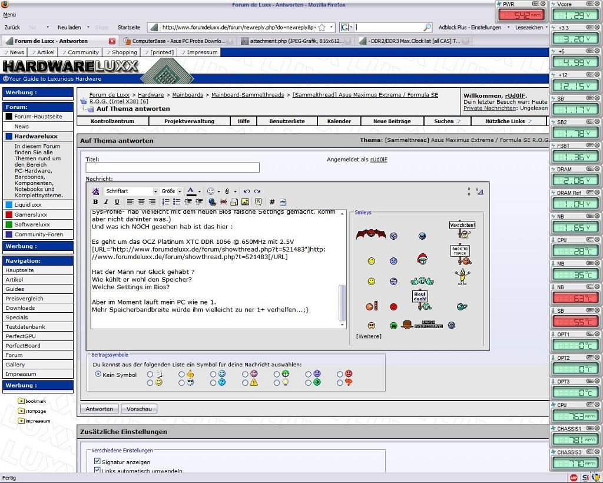The width and height of the screenshot is (603, 483).
Task: Select 'Kein Symbol' radio option
Action: click(x=98, y=374)
